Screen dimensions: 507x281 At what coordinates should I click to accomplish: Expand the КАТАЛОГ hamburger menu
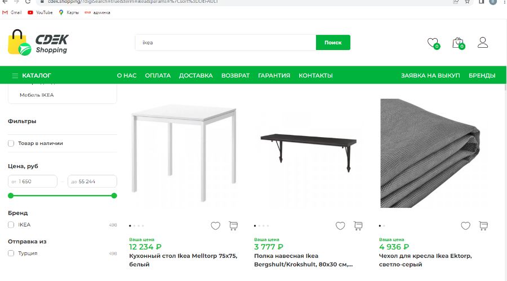tap(33, 75)
